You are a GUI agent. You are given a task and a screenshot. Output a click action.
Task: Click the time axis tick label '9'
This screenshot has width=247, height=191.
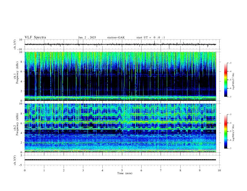(200, 170)
